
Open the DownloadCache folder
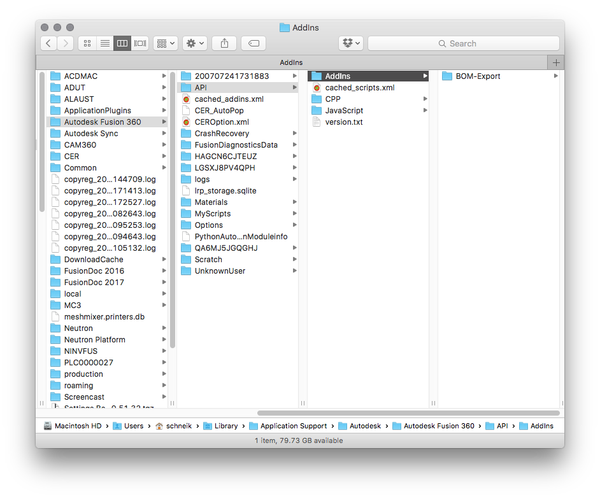(107, 260)
